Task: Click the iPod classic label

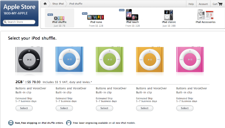Action: pyautogui.click(x=169, y=22)
